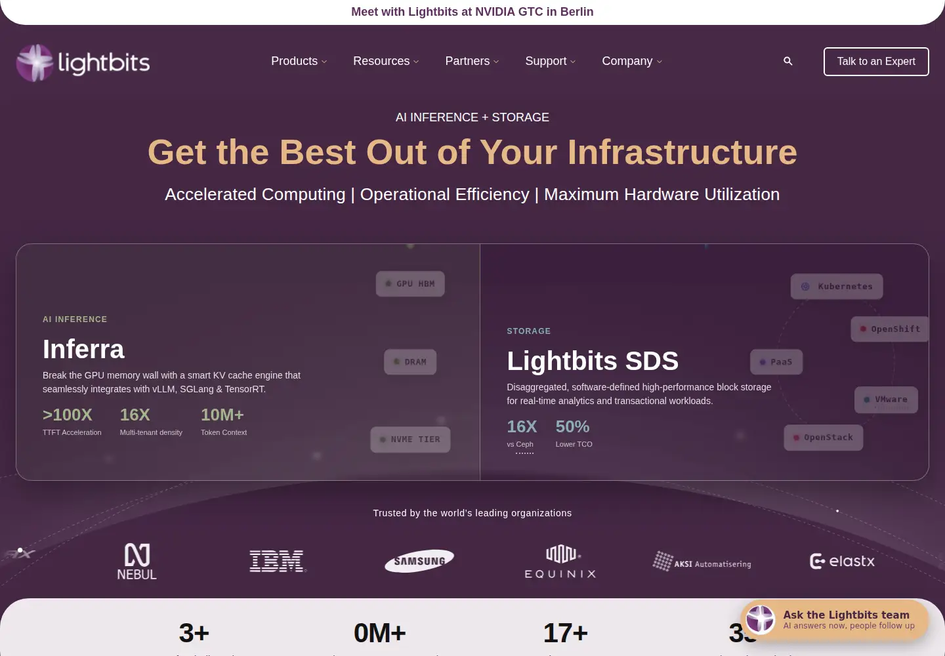Open the search magnifier icon
This screenshot has width=945, height=656.
pyautogui.click(x=788, y=61)
